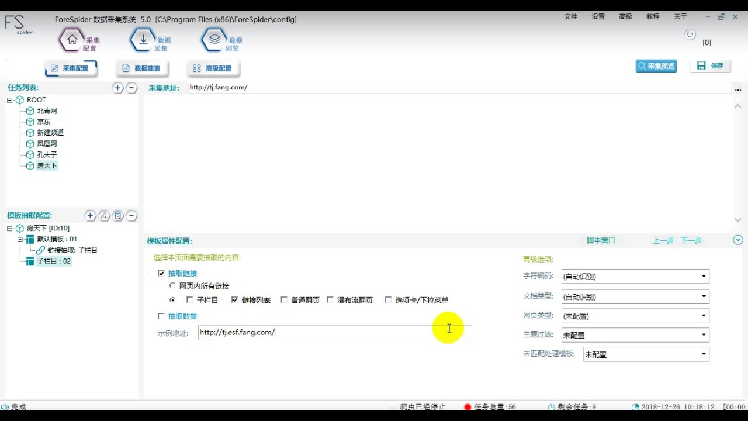This screenshot has width=748, height=421.
Task: Click the 示例地址 input field
Action: point(335,333)
